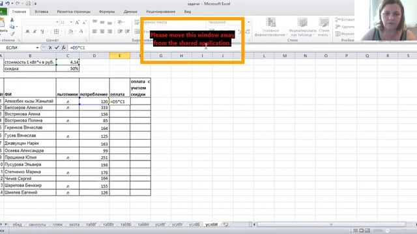Click the Format Painter brush icon
This screenshot has width=417, height=234.
click(12, 34)
